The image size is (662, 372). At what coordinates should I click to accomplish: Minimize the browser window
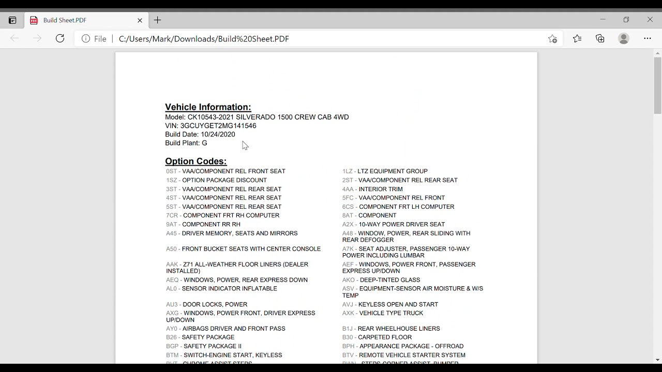point(603,20)
